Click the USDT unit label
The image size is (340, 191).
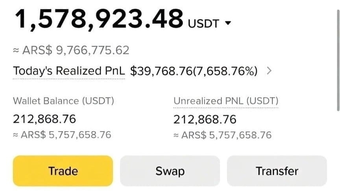click(x=203, y=24)
